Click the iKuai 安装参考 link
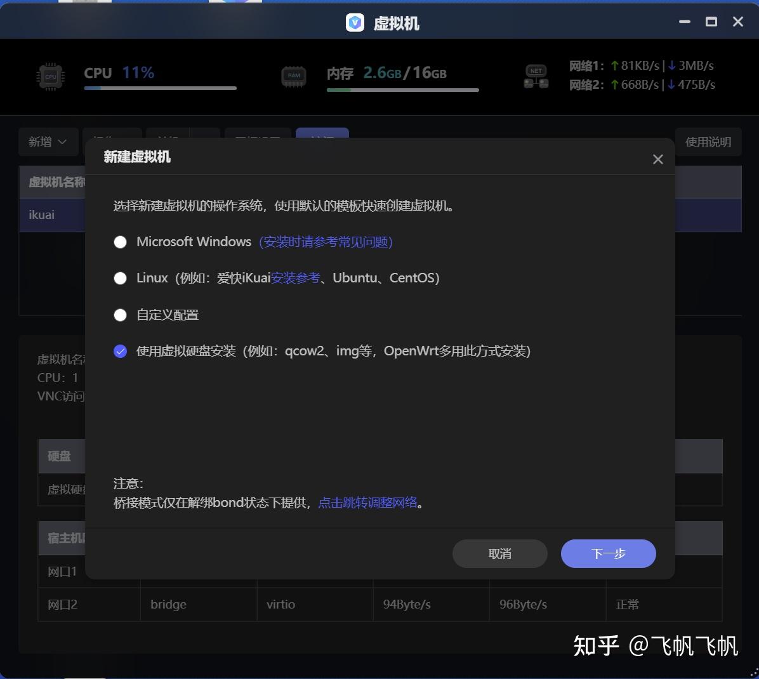Screen dimensions: 759x679 295,278
